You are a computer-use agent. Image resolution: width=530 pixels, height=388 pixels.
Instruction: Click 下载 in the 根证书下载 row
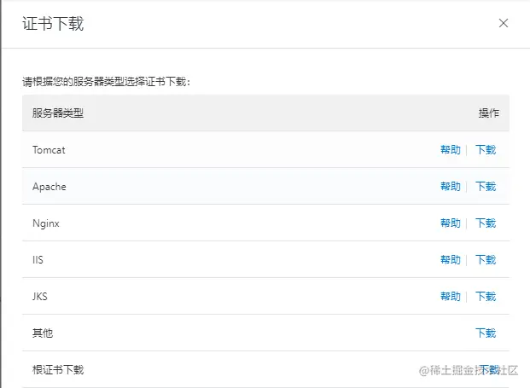(x=489, y=370)
